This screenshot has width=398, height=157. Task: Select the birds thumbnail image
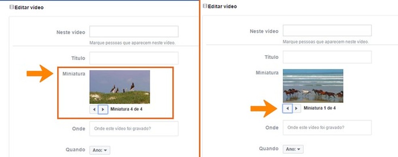coord(120,87)
